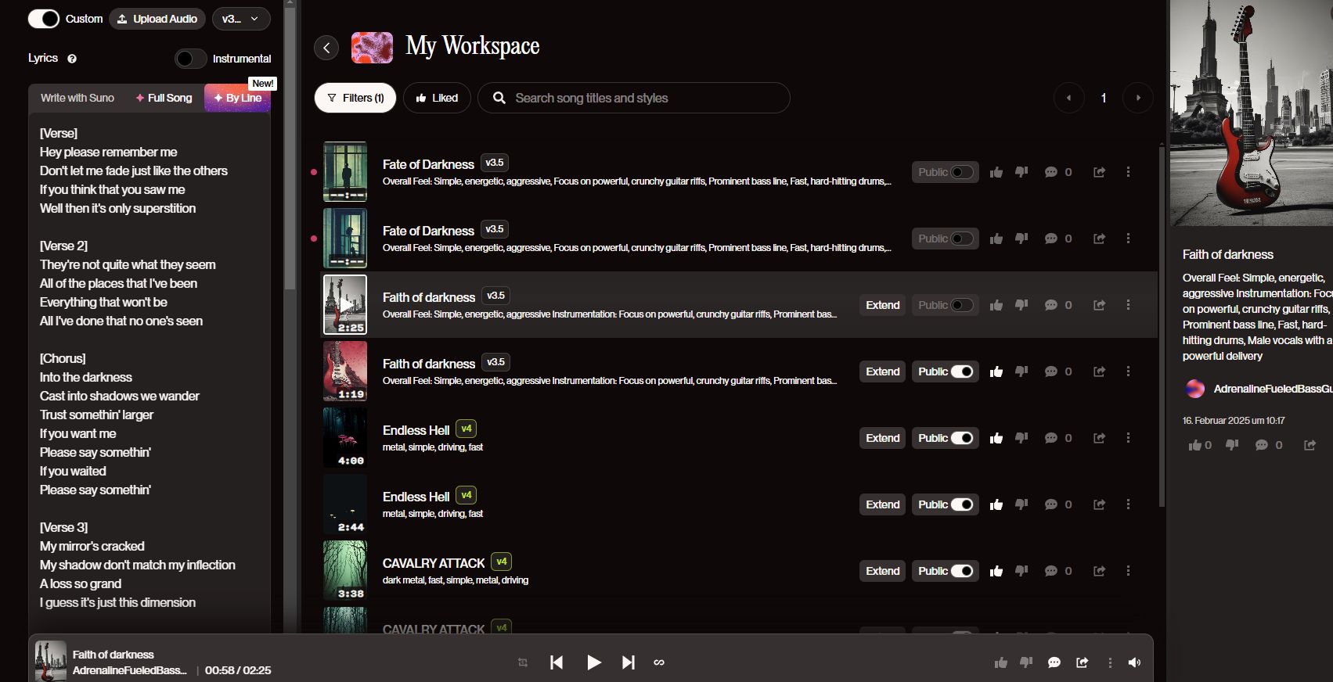Toggle Public off for CAVALRY ATTACK 3:38
Screen dimensions: 1333x682
[x=961, y=571]
